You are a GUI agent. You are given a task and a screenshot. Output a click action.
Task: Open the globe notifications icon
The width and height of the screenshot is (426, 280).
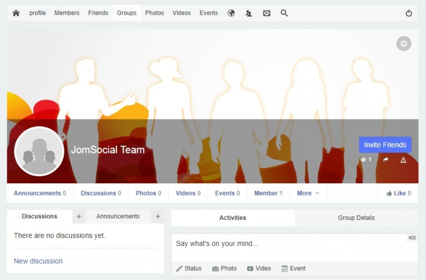tap(231, 13)
